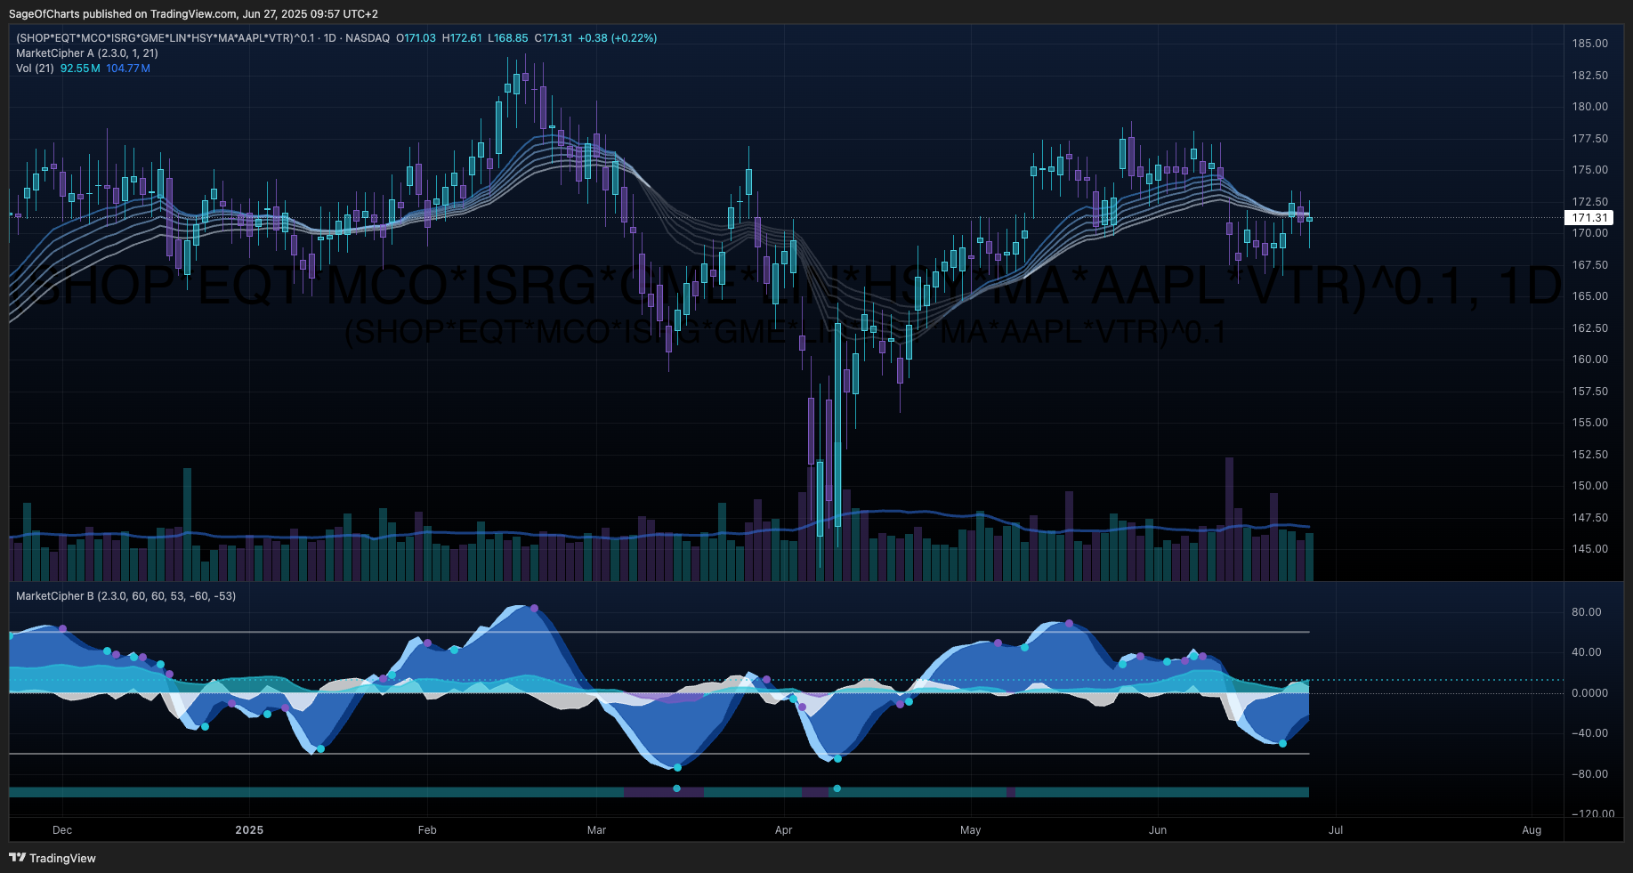Click the Apr label on time axis

point(783,830)
